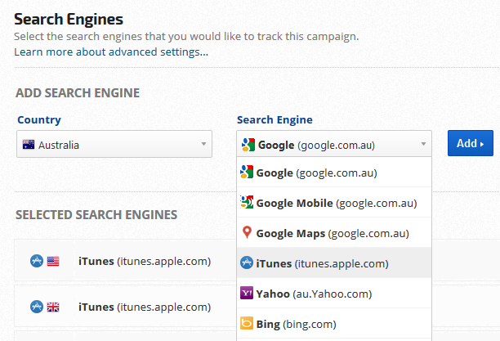Open Learn more about advanced settings link

[x=111, y=52]
